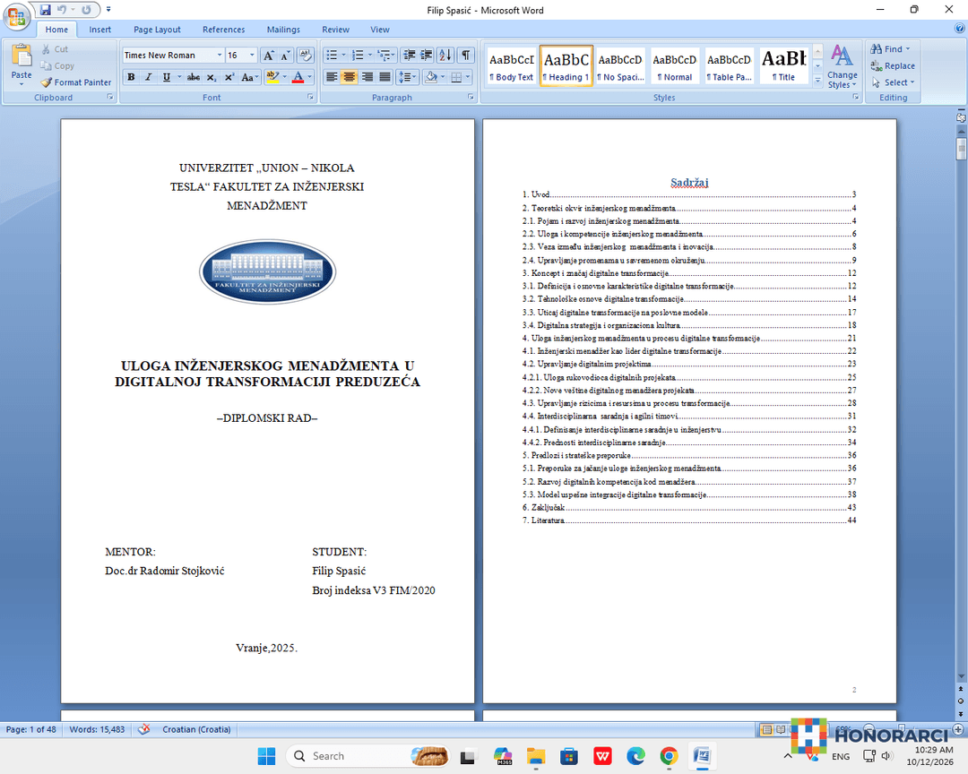Click the zoom in plus button
968x774 pixels.
pyautogui.click(x=958, y=729)
